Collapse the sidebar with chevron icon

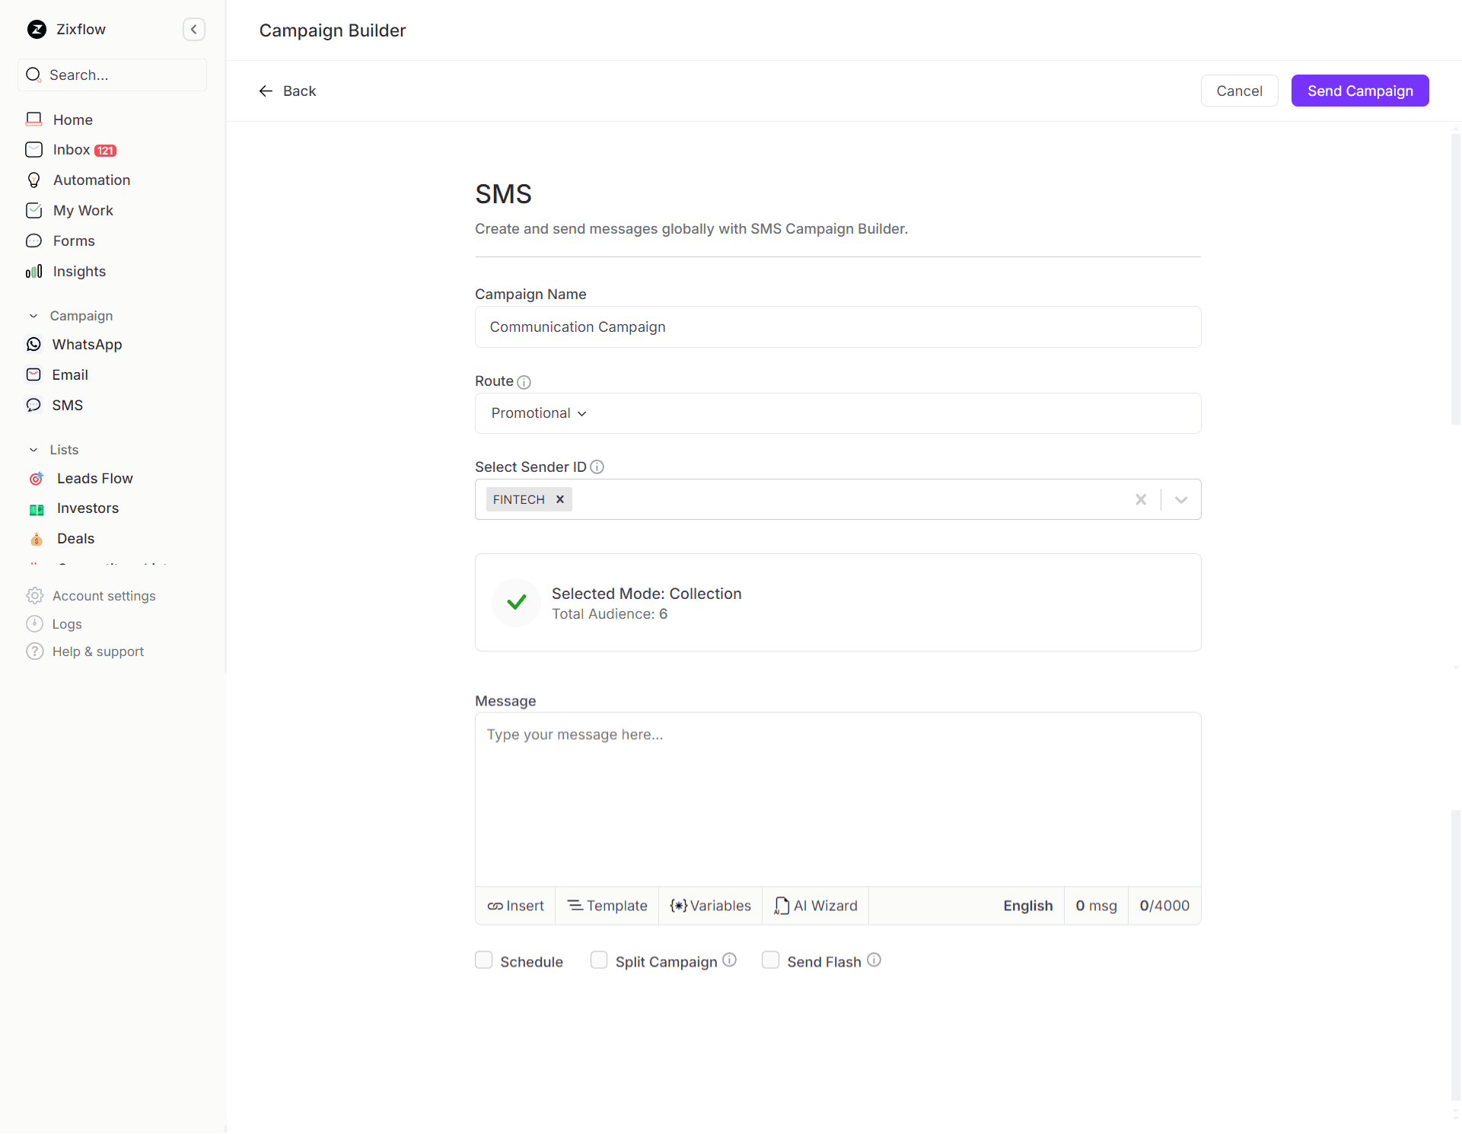coord(194,30)
